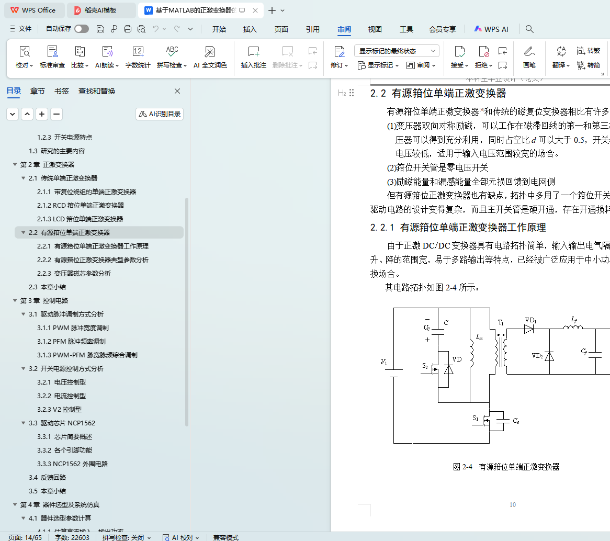The height and width of the screenshot is (541, 610).
Task: Click the search magnifier in the ribbon tab bar
Action: (529, 29)
